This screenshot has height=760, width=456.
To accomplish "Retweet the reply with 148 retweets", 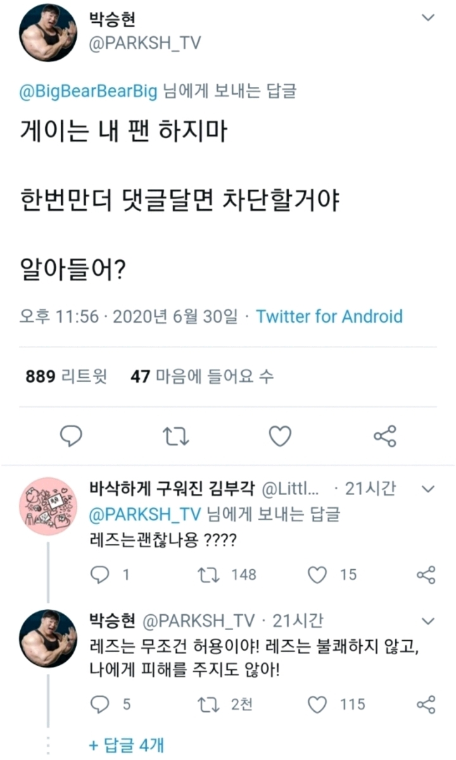I will 206,574.
